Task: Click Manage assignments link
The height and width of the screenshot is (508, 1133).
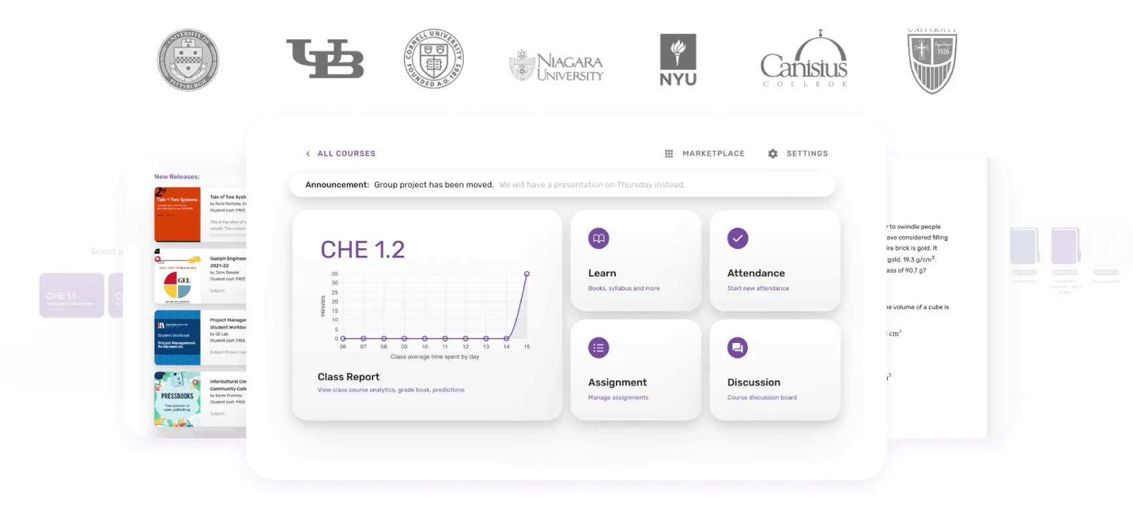Action: pyautogui.click(x=618, y=397)
